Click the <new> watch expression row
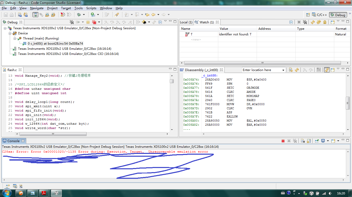This screenshot has width=352, height=197. pyautogui.click(x=196, y=40)
